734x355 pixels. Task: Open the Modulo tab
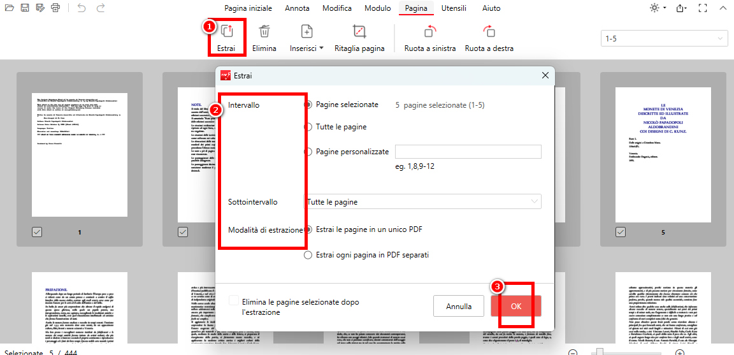378,8
